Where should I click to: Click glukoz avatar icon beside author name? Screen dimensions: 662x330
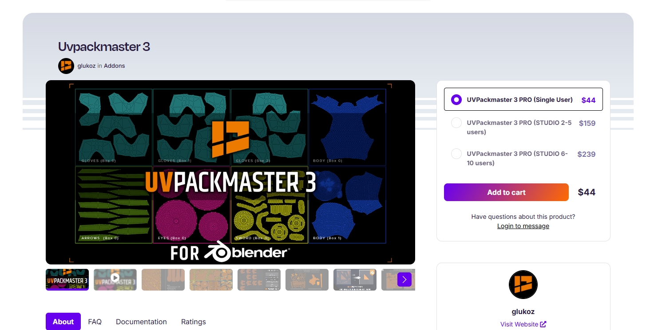pyautogui.click(x=66, y=66)
